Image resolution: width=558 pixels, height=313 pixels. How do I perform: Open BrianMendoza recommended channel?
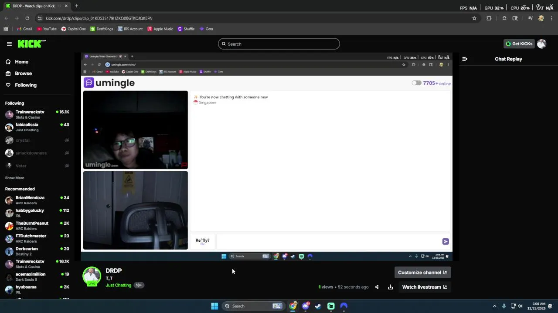click(x=37, y=200)
